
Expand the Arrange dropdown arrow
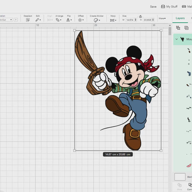pos(61,20)
